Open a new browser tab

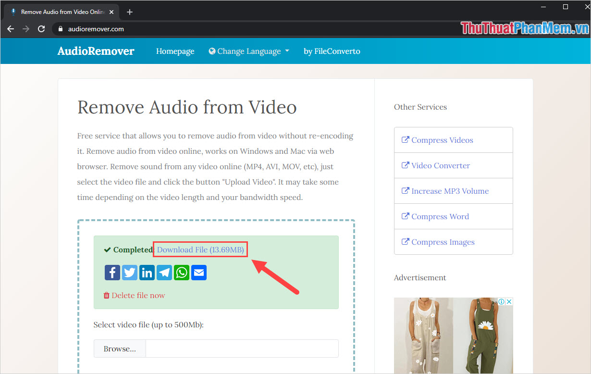[129, 12]
